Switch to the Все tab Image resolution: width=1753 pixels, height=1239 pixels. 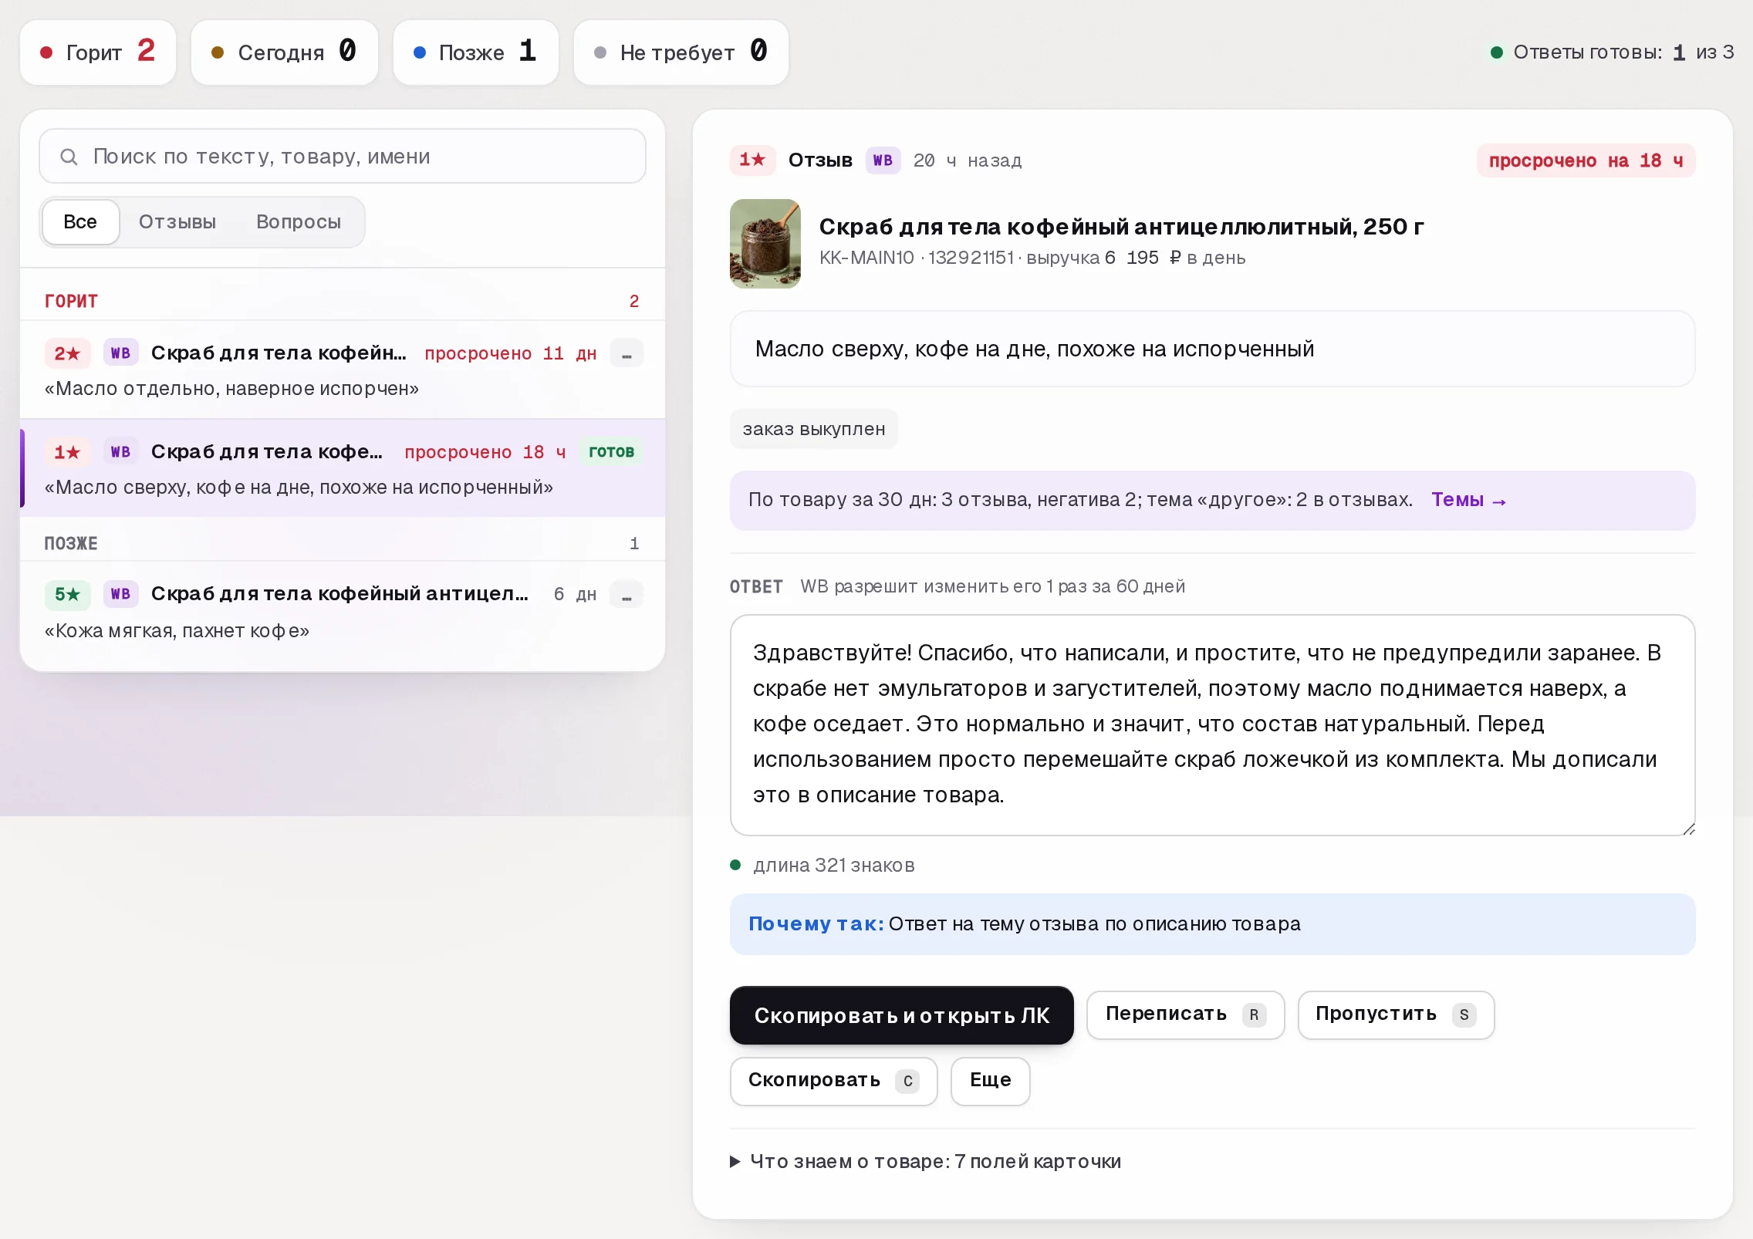pyautogui.click(x=80, y=222)
